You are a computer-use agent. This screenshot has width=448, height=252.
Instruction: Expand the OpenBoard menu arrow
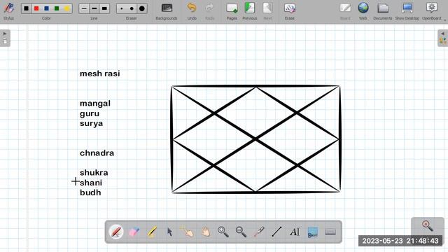coord(445,20)
